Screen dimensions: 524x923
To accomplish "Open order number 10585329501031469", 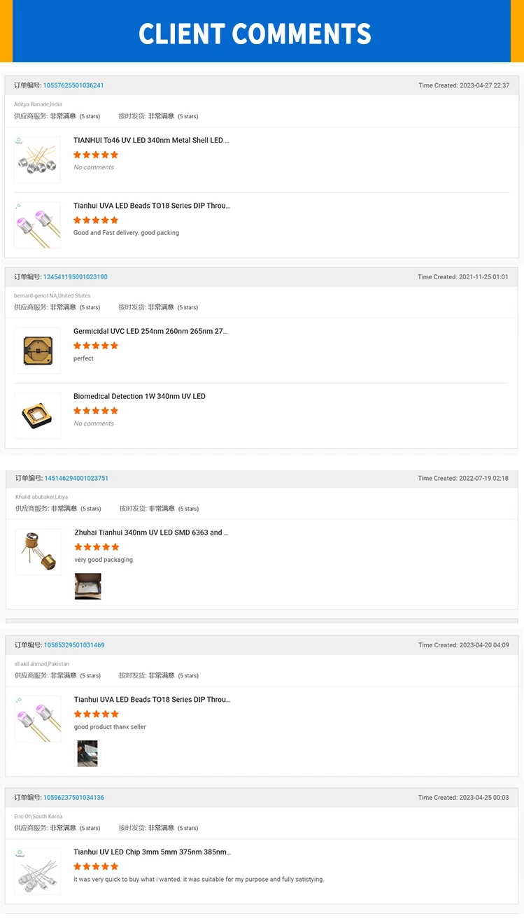I will (x=74, y=645).
